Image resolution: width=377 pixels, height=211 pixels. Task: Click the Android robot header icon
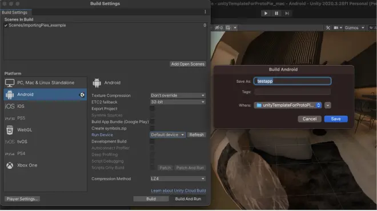click(x=97, y=83)
